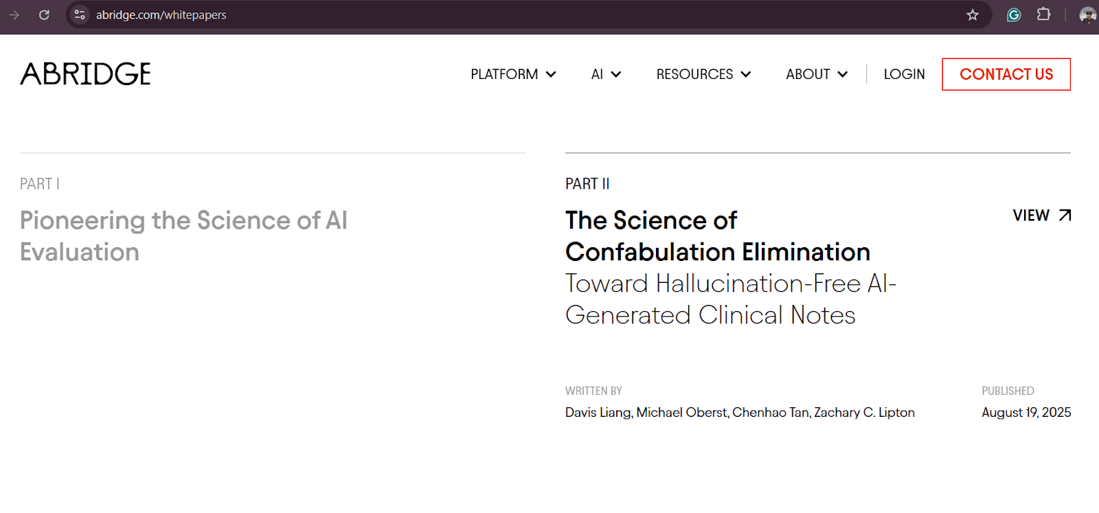The height and width of the screenshot is (513, 1099).
Task: Click the CONTACT US button
Action: (1006, 74)
